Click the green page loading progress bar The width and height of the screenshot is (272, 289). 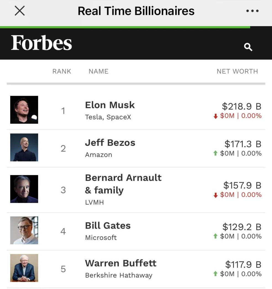tap(125, 27)
